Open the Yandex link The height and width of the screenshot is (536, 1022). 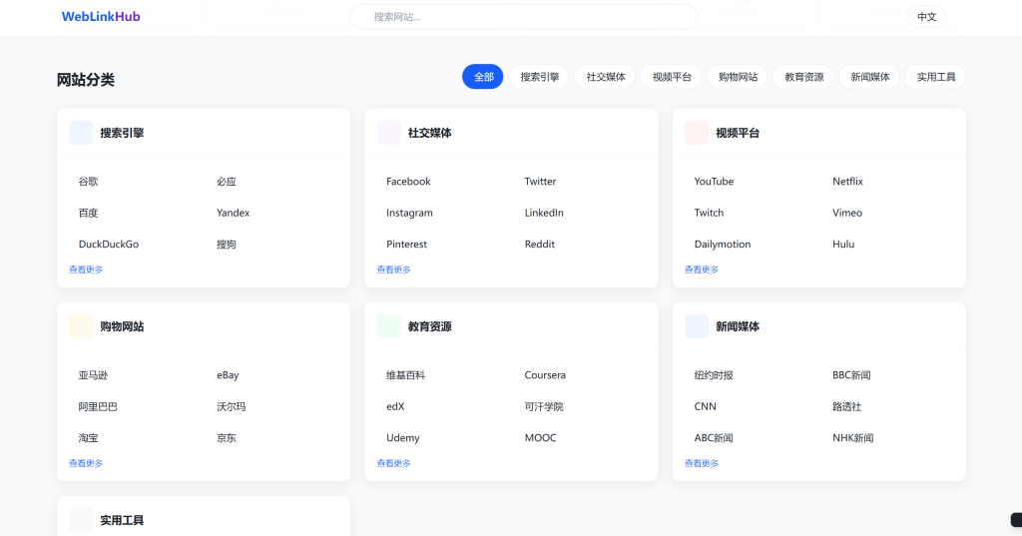coord(234,213)
